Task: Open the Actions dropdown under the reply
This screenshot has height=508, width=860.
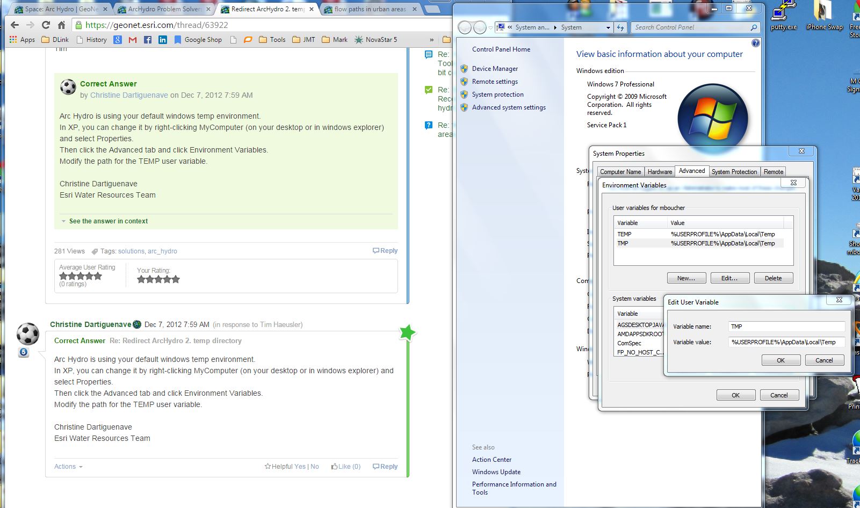Action: click(x=68, y=467)
